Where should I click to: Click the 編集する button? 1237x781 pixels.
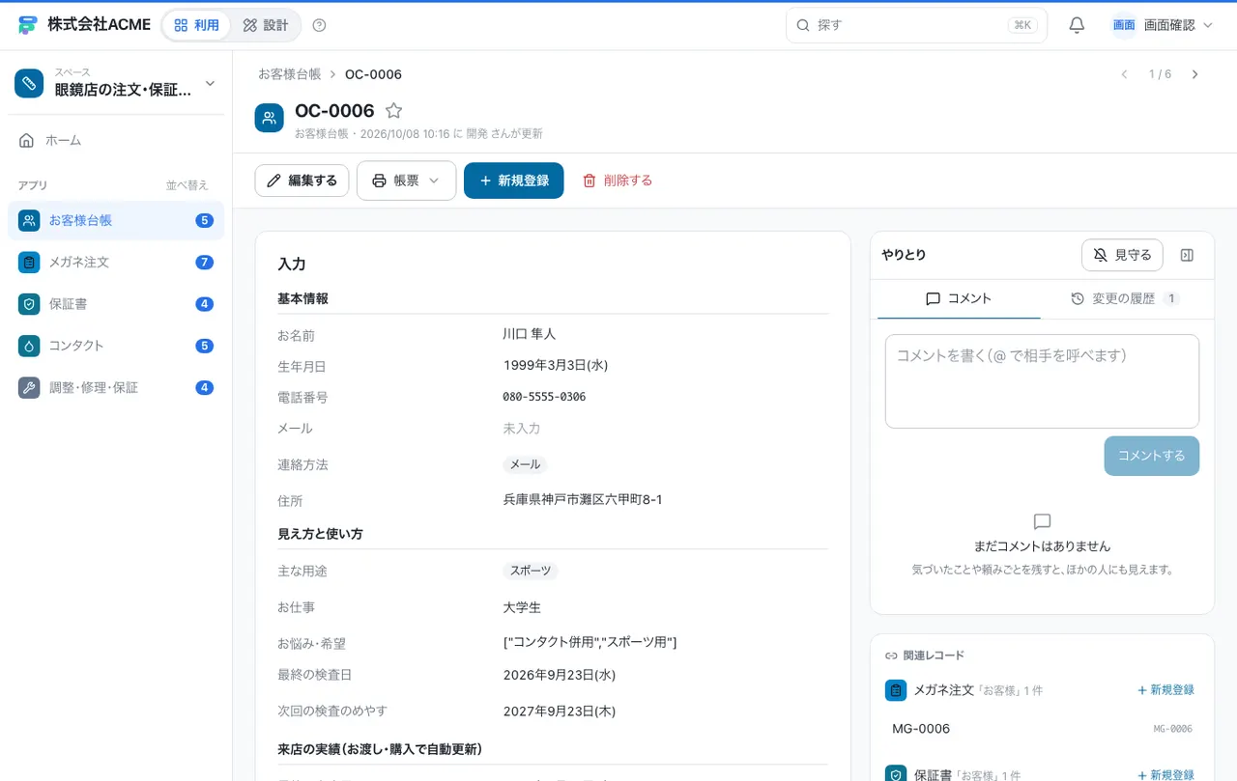coord(302,181)
